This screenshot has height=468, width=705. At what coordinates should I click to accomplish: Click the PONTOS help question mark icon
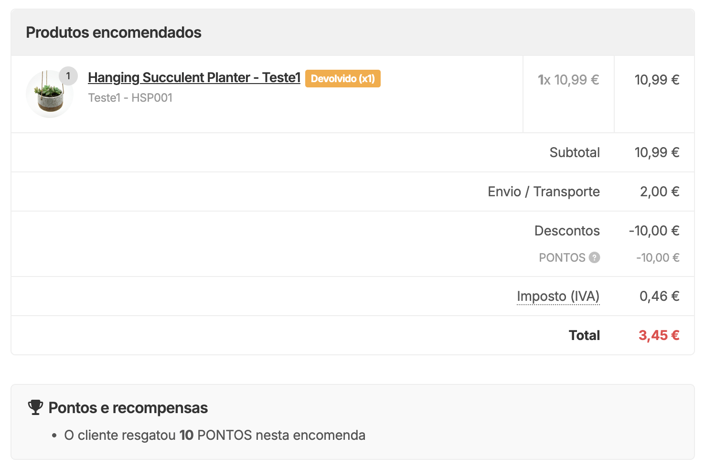click(x=594, y=257)
